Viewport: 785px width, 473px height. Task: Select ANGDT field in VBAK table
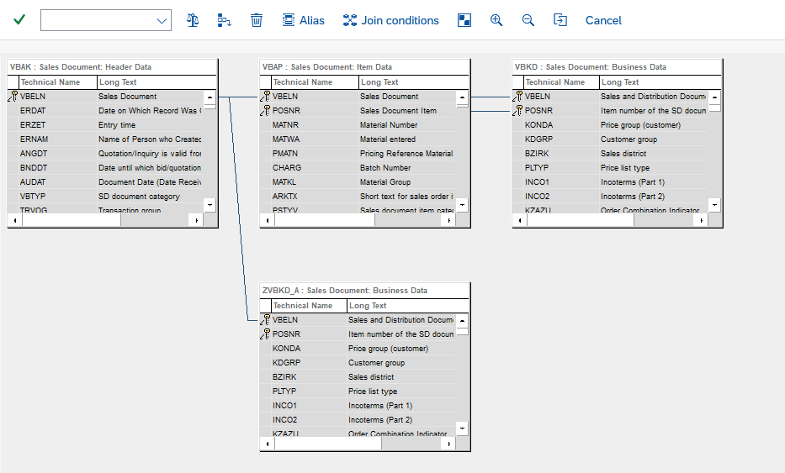point(106,154)
